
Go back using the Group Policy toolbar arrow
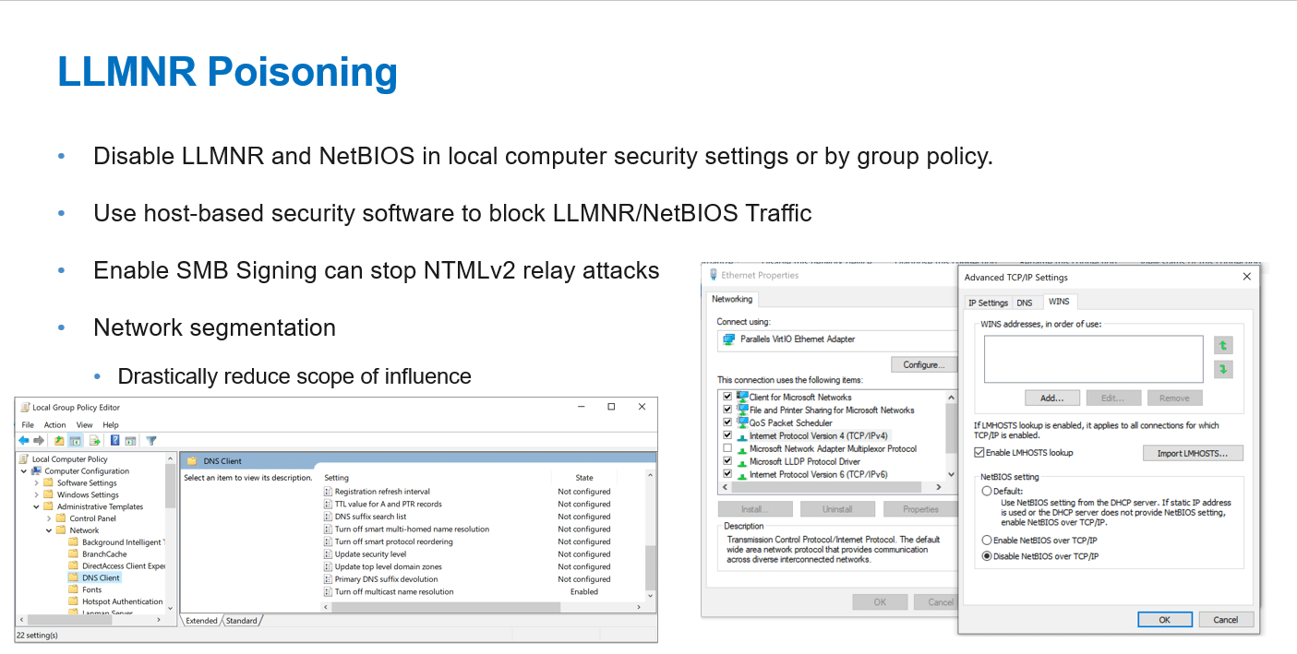pyautogui.click(x=24, y=441)
